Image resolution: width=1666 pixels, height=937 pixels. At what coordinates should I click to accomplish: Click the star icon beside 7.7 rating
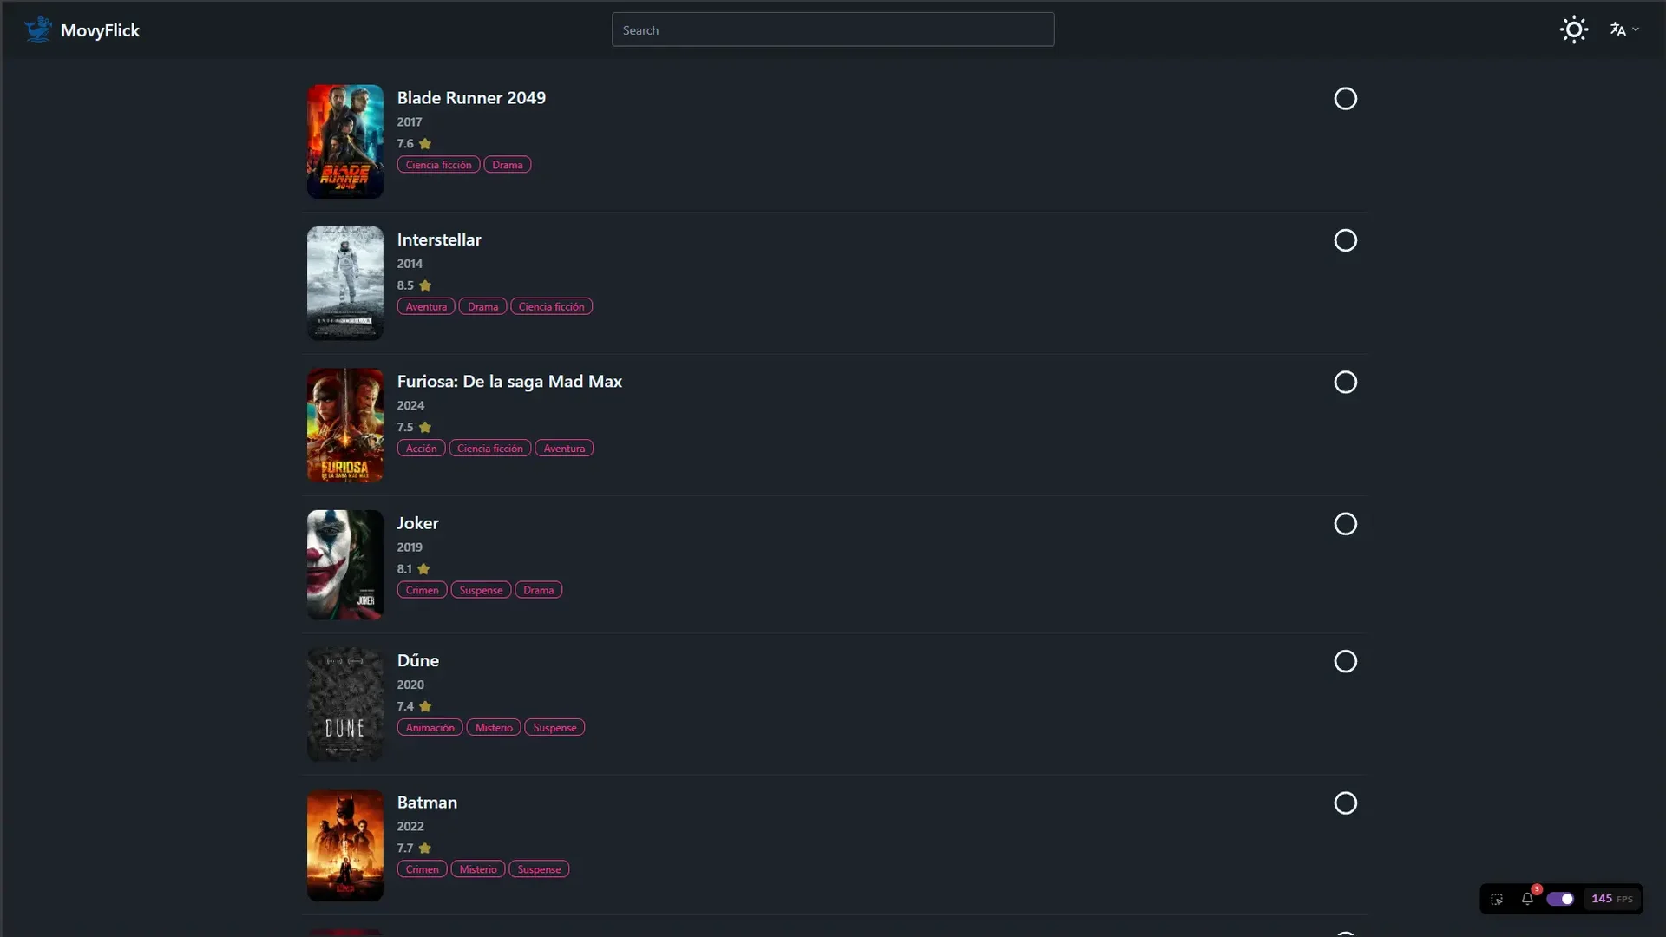[425, 849]
